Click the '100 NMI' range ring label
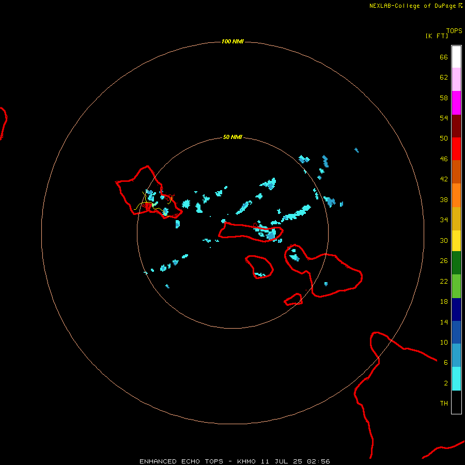This screenshot has width=465, height=465. [233, 41]
